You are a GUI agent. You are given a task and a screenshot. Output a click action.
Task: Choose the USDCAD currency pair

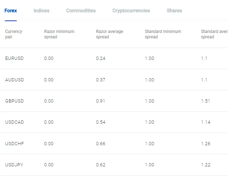click(15, 122)
